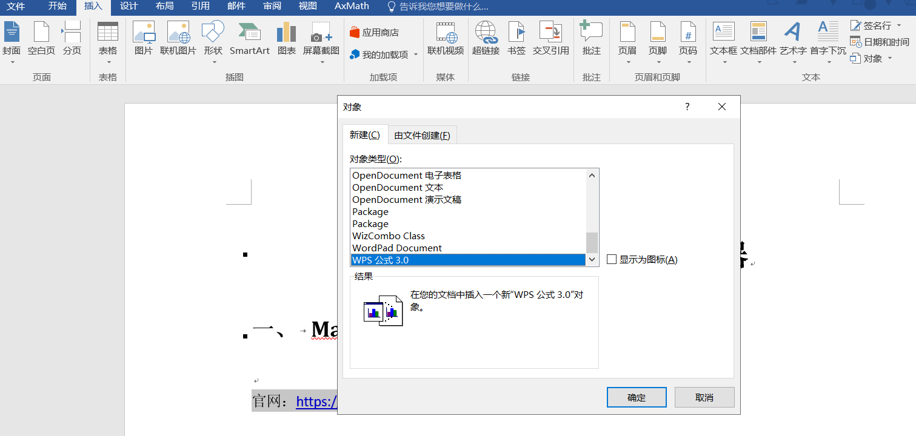
Task: Switch to the Review (审阅) tab
Action: 272,7
